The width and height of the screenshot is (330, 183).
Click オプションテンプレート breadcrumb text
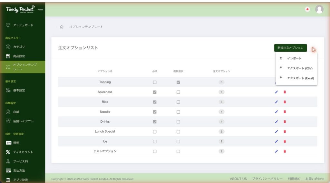point(86,27)
